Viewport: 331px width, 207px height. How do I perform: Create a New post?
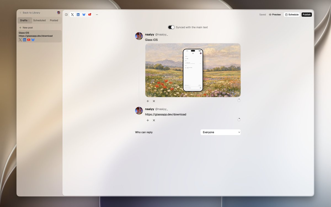click(26, 28)
